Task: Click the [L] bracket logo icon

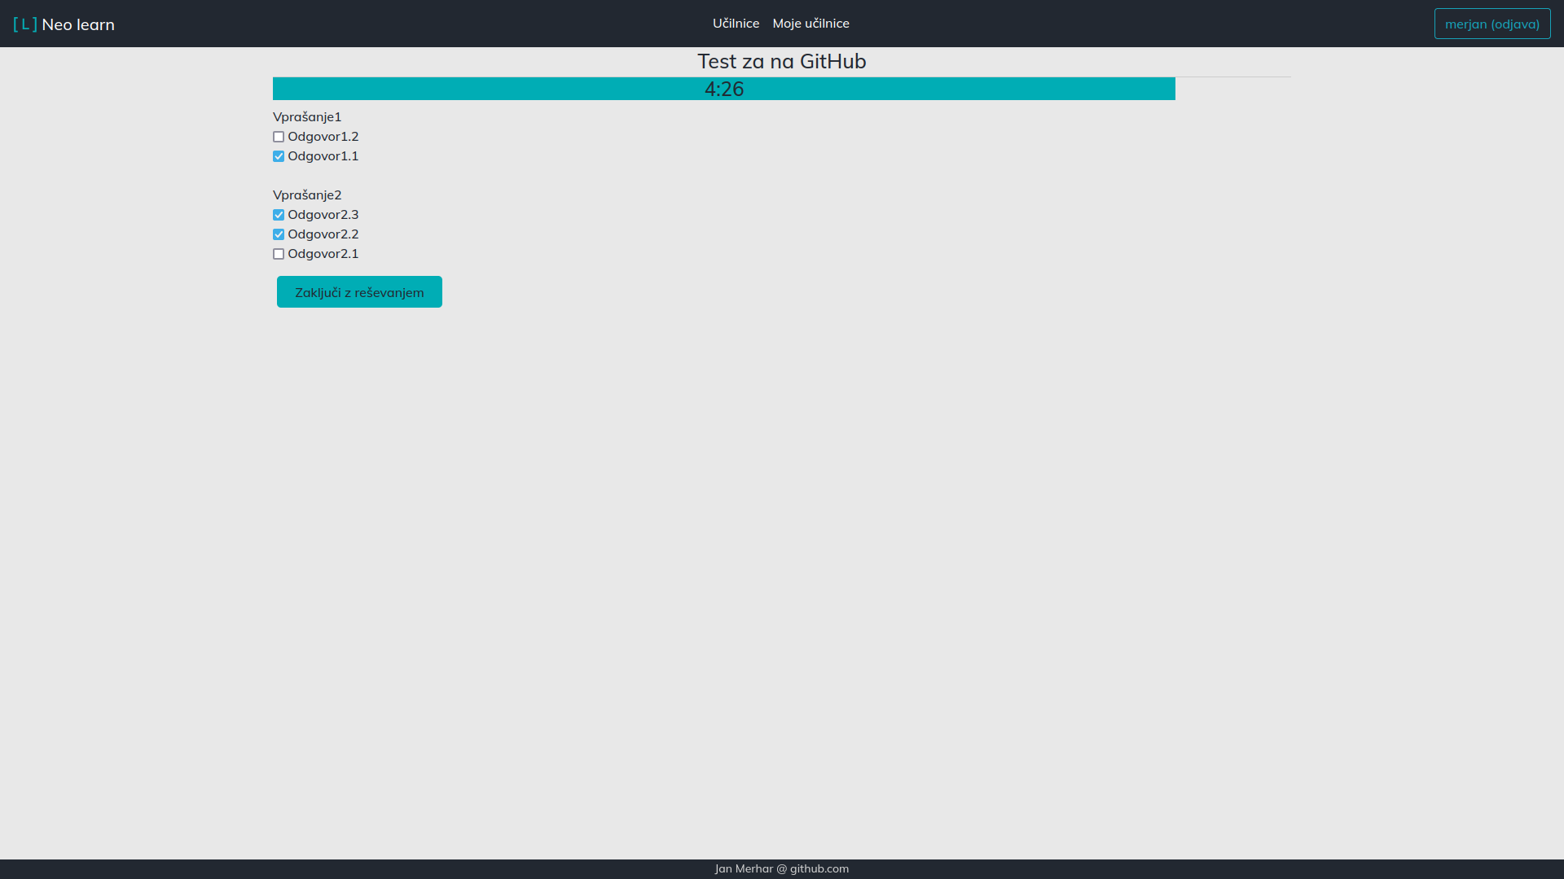Action: pyautogui.click(x=25, y=24)
